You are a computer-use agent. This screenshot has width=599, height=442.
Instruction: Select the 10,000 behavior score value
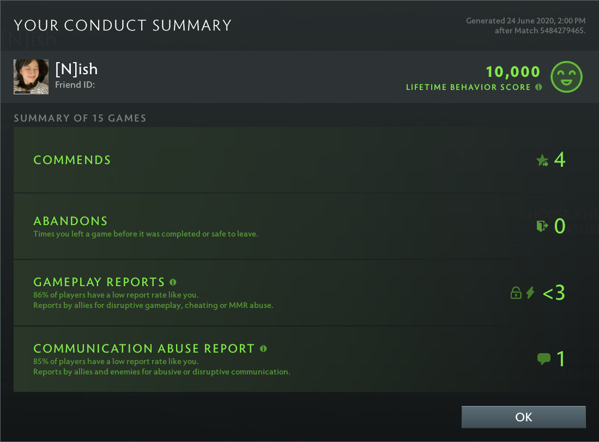tap(512, 71)
